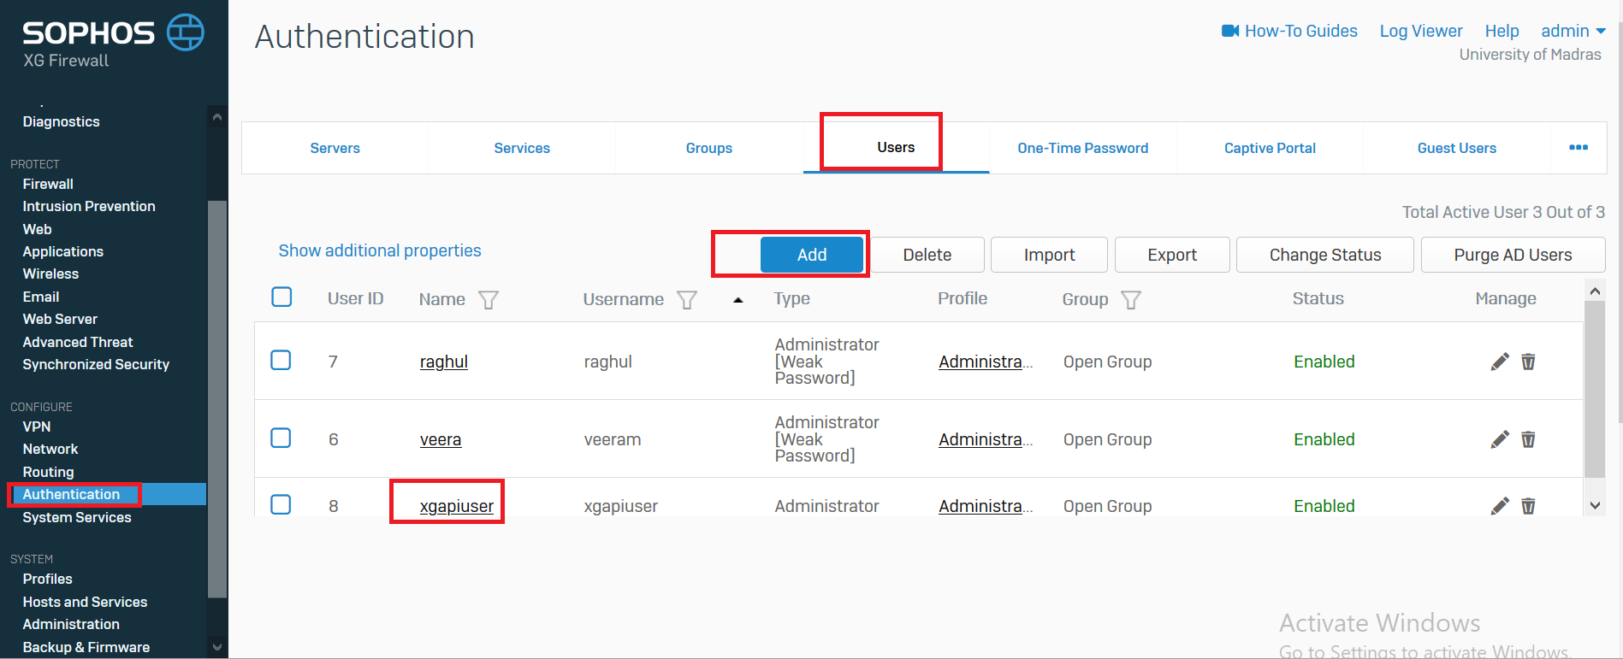Click the Username sort arrow
Screen dimensions: 1623x659
pyautogui.click(x=737, y=300)
